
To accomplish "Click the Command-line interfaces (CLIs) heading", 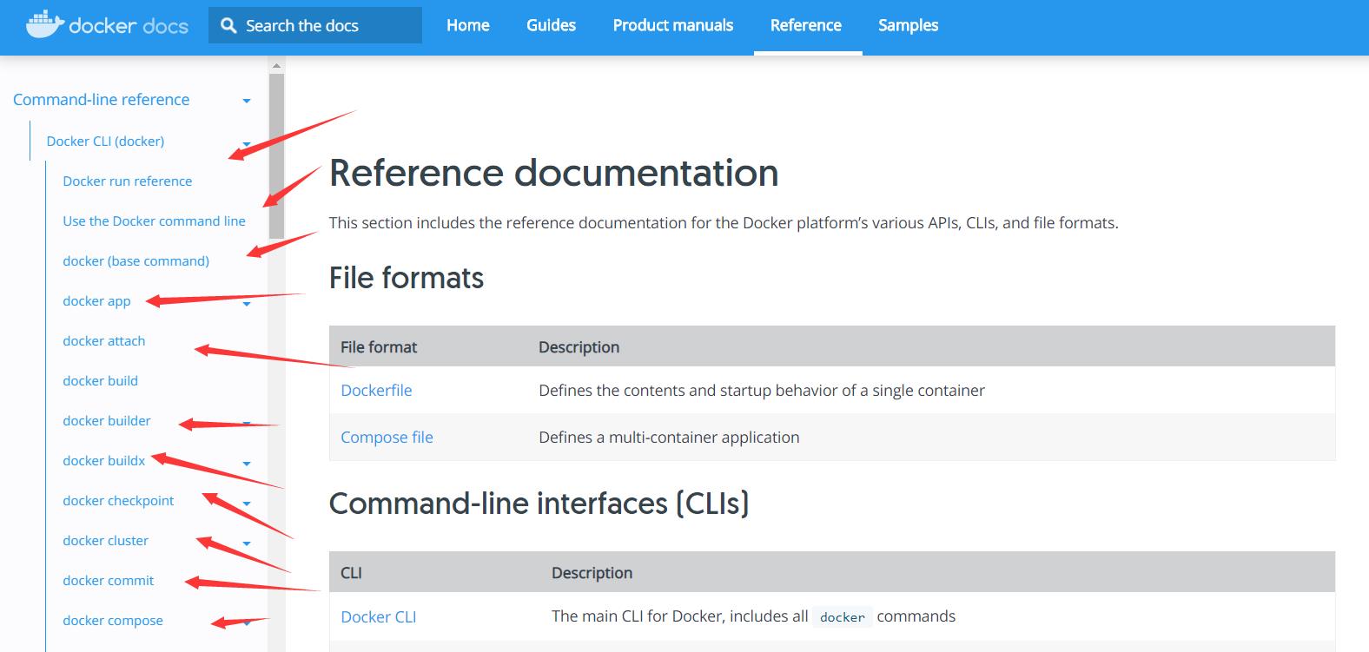I will pos(539,504).
